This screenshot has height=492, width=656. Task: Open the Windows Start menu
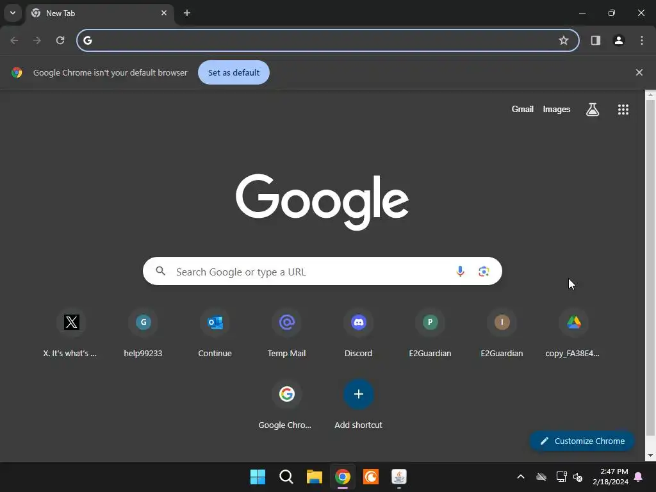coord(258,477)
